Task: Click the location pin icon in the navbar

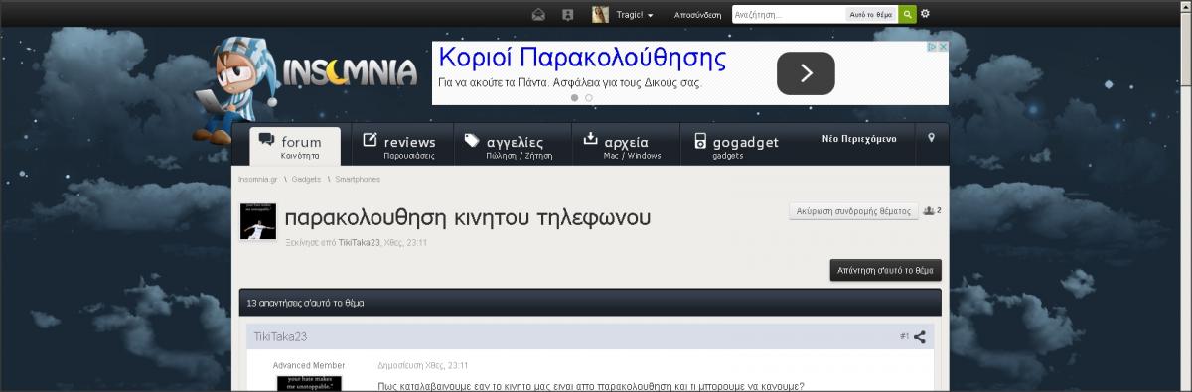Action: tap(931, 138)
